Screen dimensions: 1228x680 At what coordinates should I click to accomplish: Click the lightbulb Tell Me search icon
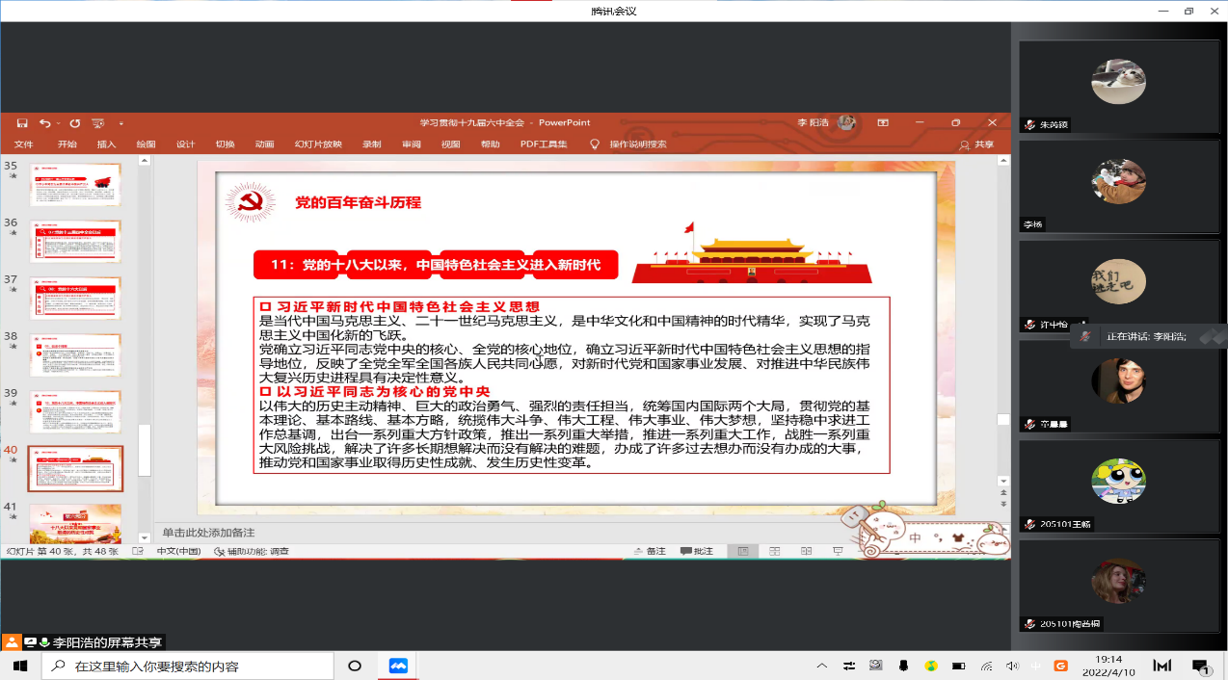tap(595, 144)
